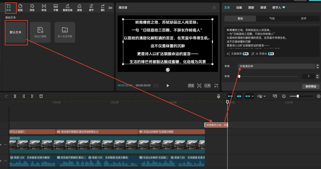Open the video track options ellipsis
Screen dimensions: 321x169
[x=6, y=144]
